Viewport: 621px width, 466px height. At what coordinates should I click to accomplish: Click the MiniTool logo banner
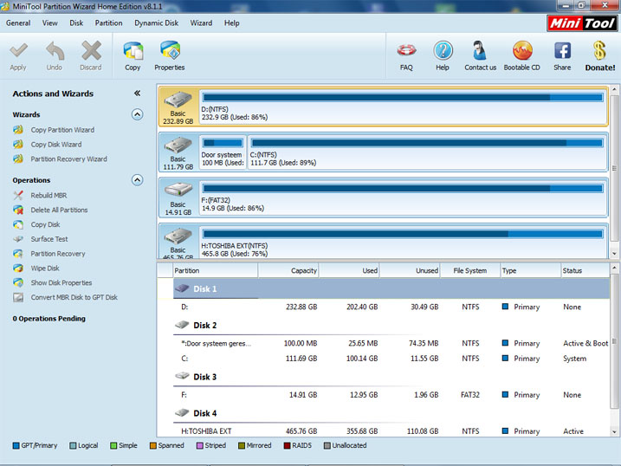pyautogui.click(x=582, y=23)
